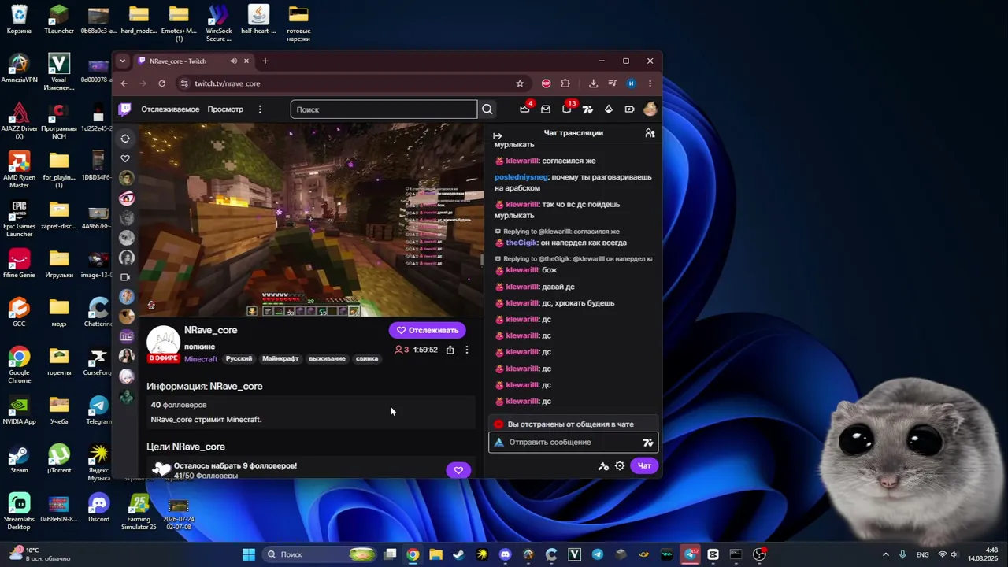The image size is (1008, 567).
Task: Click the Отслеживать follow button
Action: (427, 331)
